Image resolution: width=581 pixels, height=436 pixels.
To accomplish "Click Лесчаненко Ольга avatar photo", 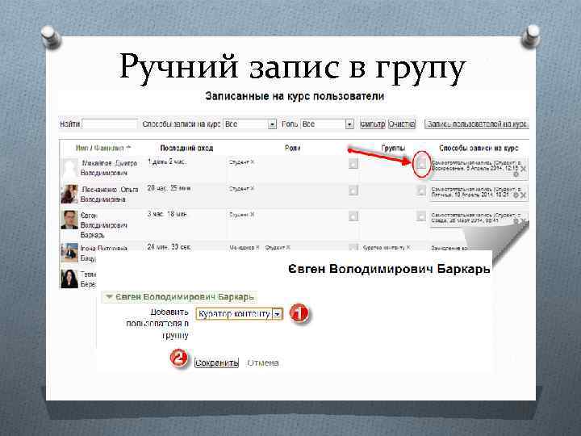I will coord(69,194).
